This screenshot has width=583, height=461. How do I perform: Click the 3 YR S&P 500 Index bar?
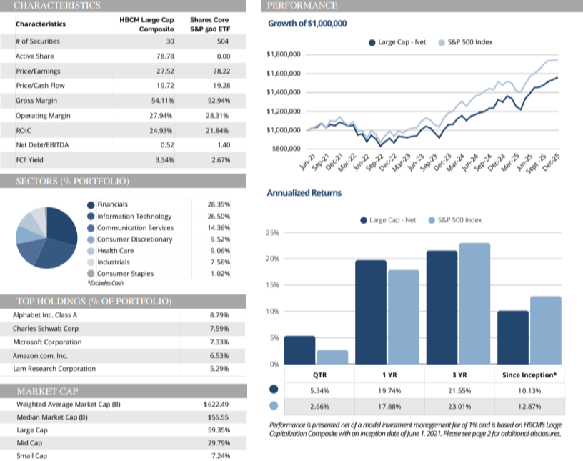click(x=474, y=303)
